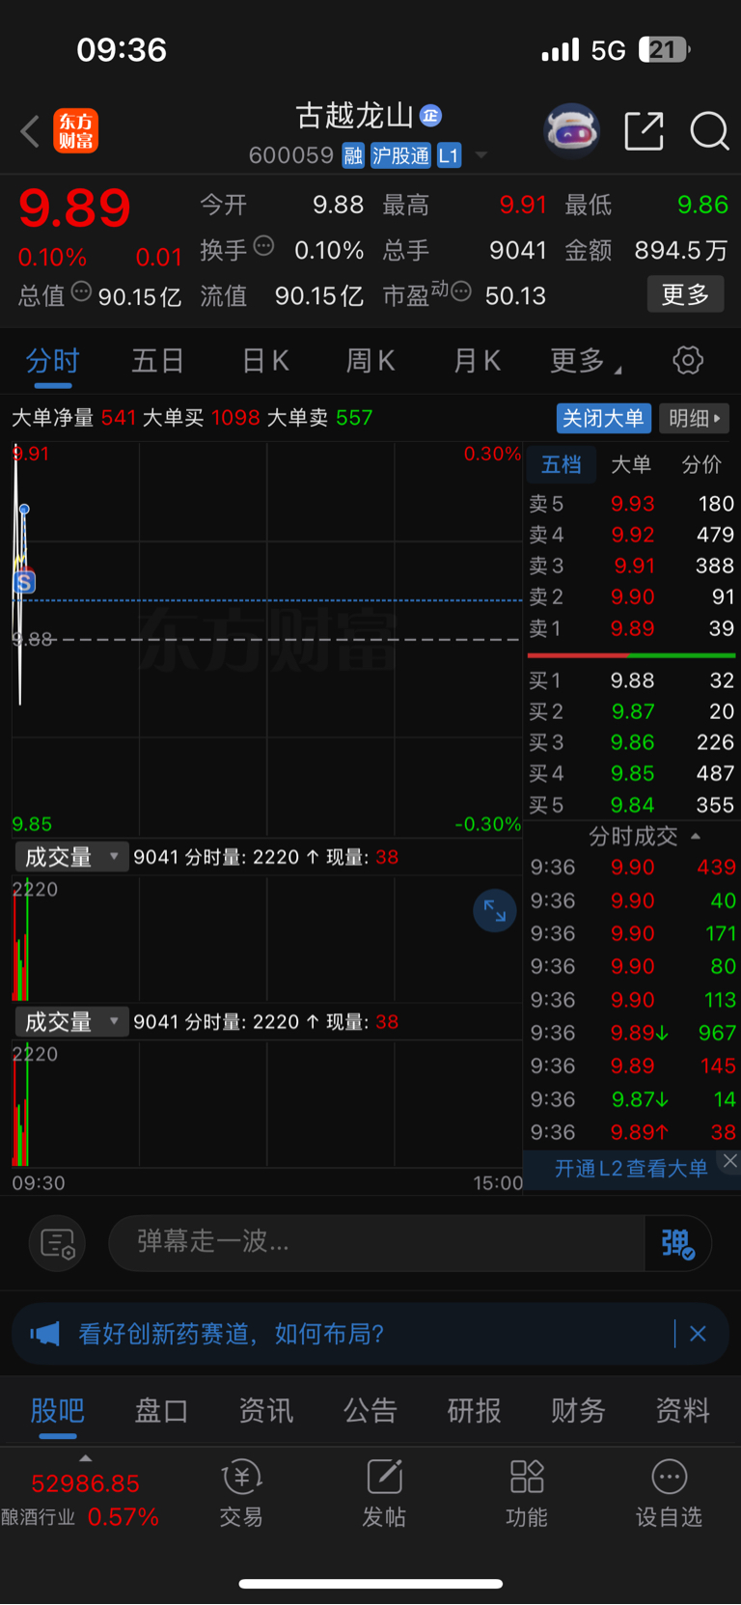Viewport: 741px width, 1605px height.
Task: Expand 更多 chart period dropdown
Action: pyautogui.click(x=586, y=361)
